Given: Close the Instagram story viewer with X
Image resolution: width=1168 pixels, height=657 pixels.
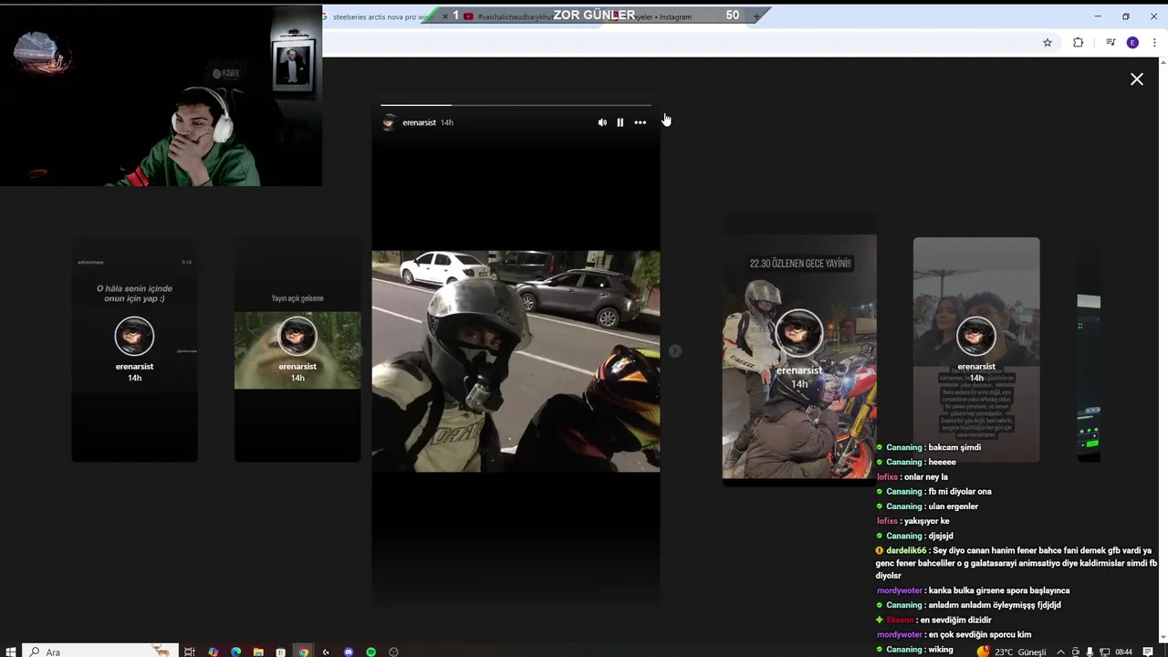Looking at the screenshot, I should click(1137, 79).
